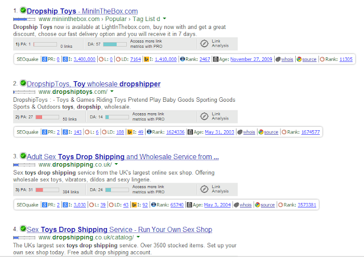Click Age calendar icon in result 3 SEOquake bar
This screenshot has height=257, width=364.
click(189, 205)
